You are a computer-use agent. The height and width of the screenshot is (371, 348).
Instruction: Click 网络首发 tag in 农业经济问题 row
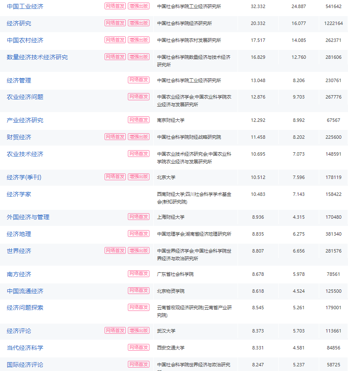139,97
